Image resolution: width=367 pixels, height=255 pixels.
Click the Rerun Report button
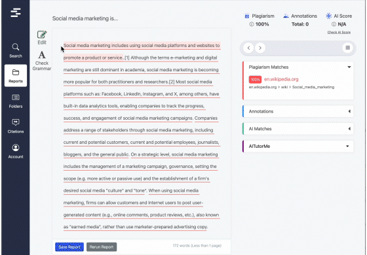click(x=102, y=247)
